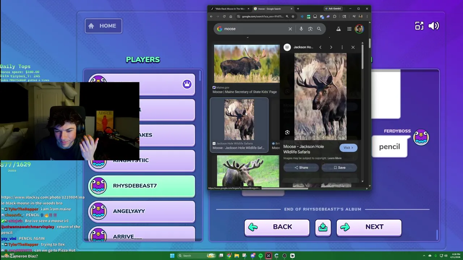Viewport: 463px width, 260px height.
Task: Go back one page in Chrome
Action: point(211,16)
